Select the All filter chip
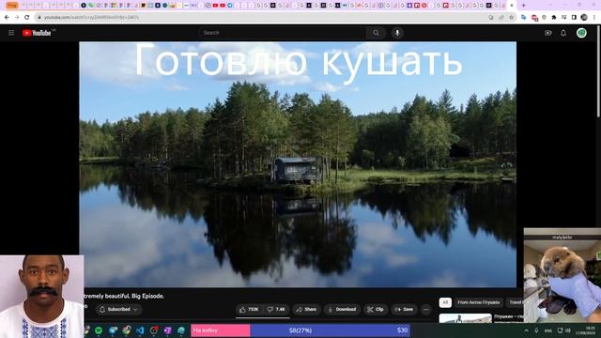Viewport: 601px width, 338px height. (445, 302)
